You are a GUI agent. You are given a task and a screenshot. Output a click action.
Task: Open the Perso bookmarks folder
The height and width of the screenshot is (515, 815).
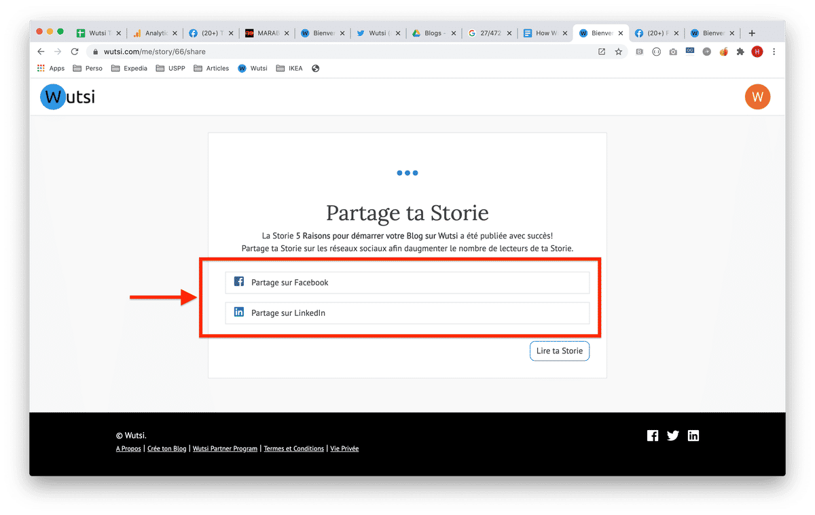tap(88, 68)
